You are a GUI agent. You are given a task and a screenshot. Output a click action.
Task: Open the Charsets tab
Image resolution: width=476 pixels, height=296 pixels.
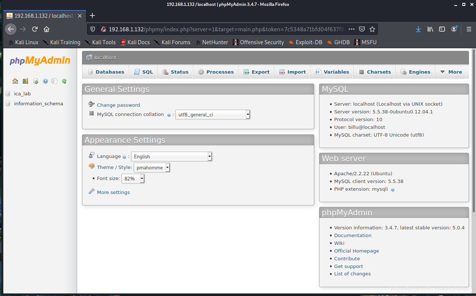point(374,72)
